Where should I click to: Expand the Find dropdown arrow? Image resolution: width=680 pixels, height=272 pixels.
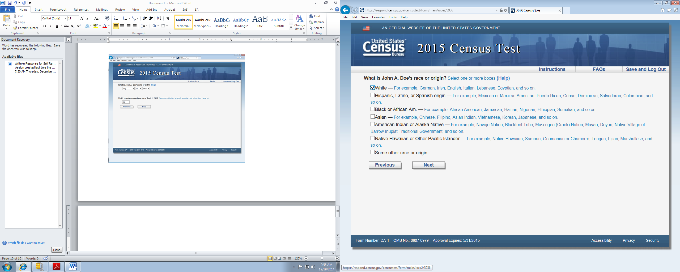coord(322,16)
